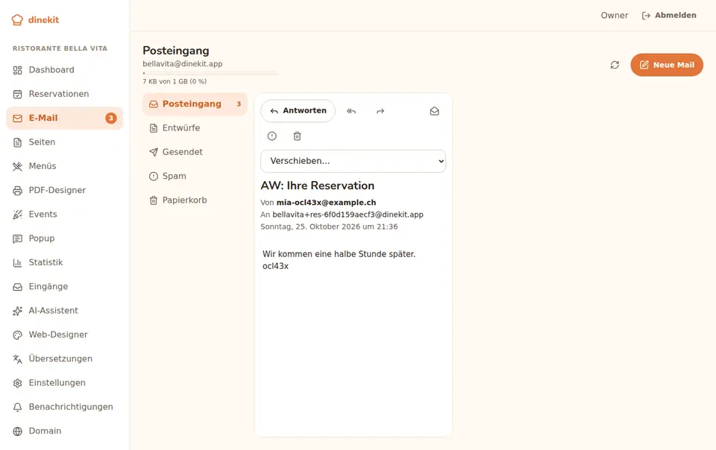The image size is (716, 450).
Task: Click the Domain globe icon
Action: (x=17, y=431)
